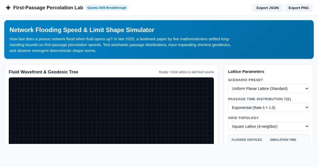This screenshot has height=167, width=318.
Task: Click the Quanta 2025 Breakthrough badge
Action: [107, 8]
